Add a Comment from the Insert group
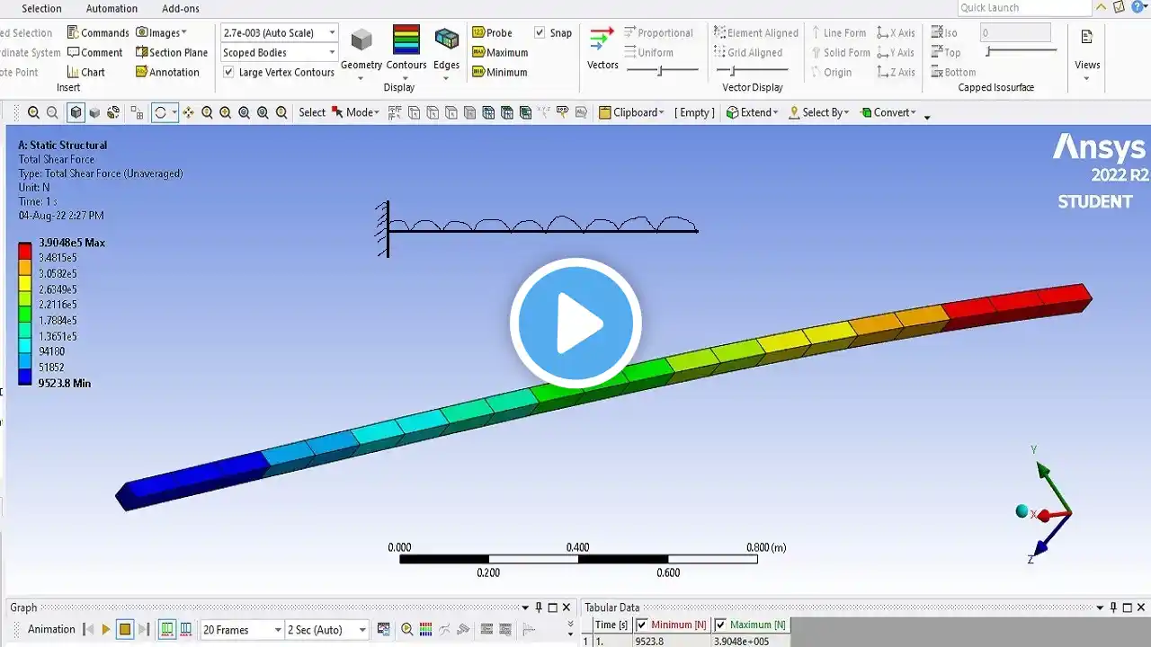The width and height of the screenshot is (1151, 647). tap(94, 53)
